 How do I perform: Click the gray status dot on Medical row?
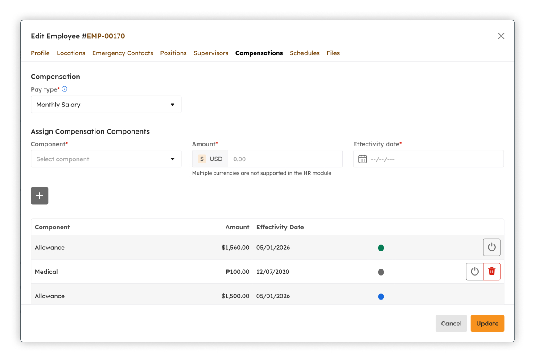[381, 272]
